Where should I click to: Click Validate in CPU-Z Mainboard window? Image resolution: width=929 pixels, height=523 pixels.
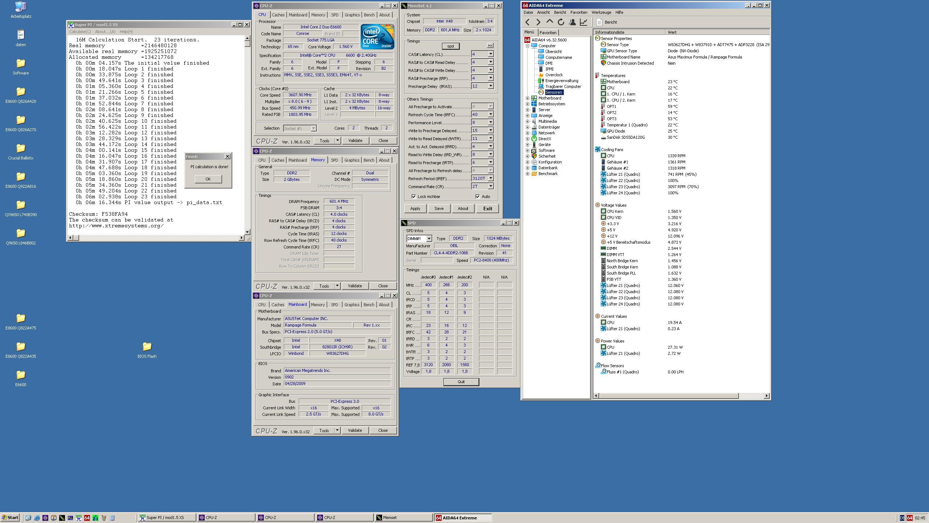pyautogui.click(x=355, y=430)
